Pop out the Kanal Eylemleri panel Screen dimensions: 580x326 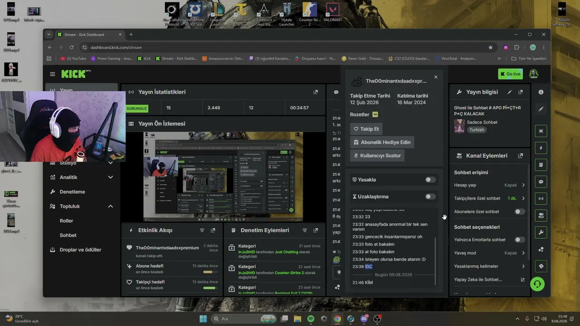click(x=520, y=156)
